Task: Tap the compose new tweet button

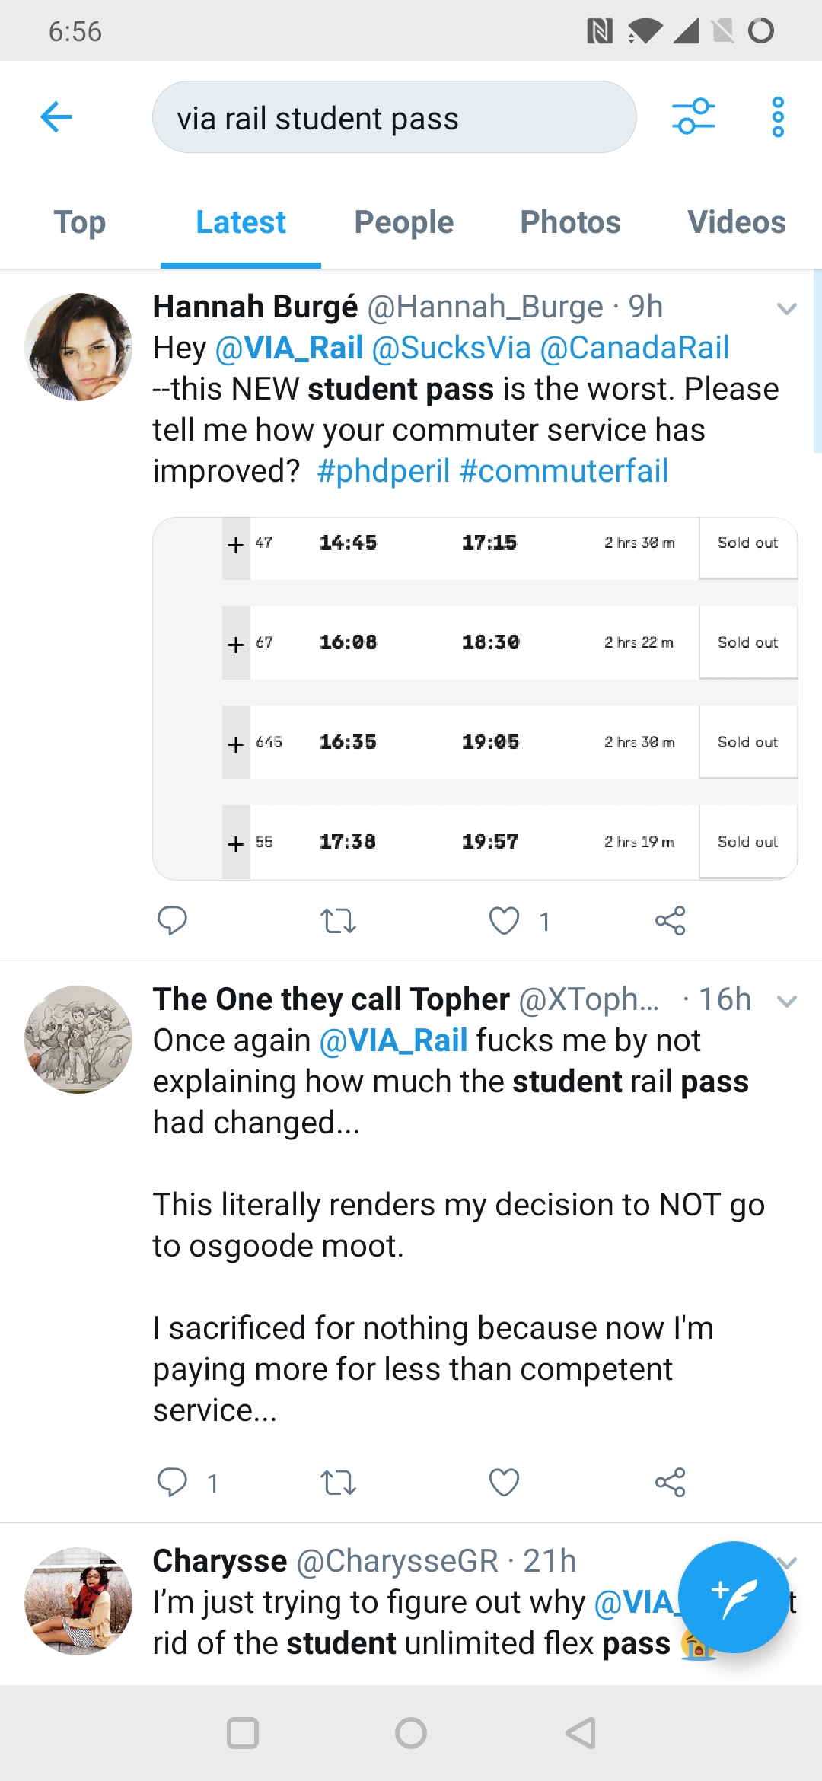Action: coord(733,1597)
